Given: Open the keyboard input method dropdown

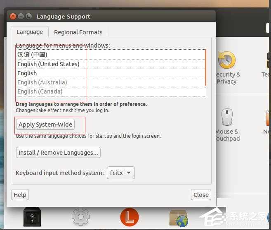Looking at the screenshot, I should 121,173.
